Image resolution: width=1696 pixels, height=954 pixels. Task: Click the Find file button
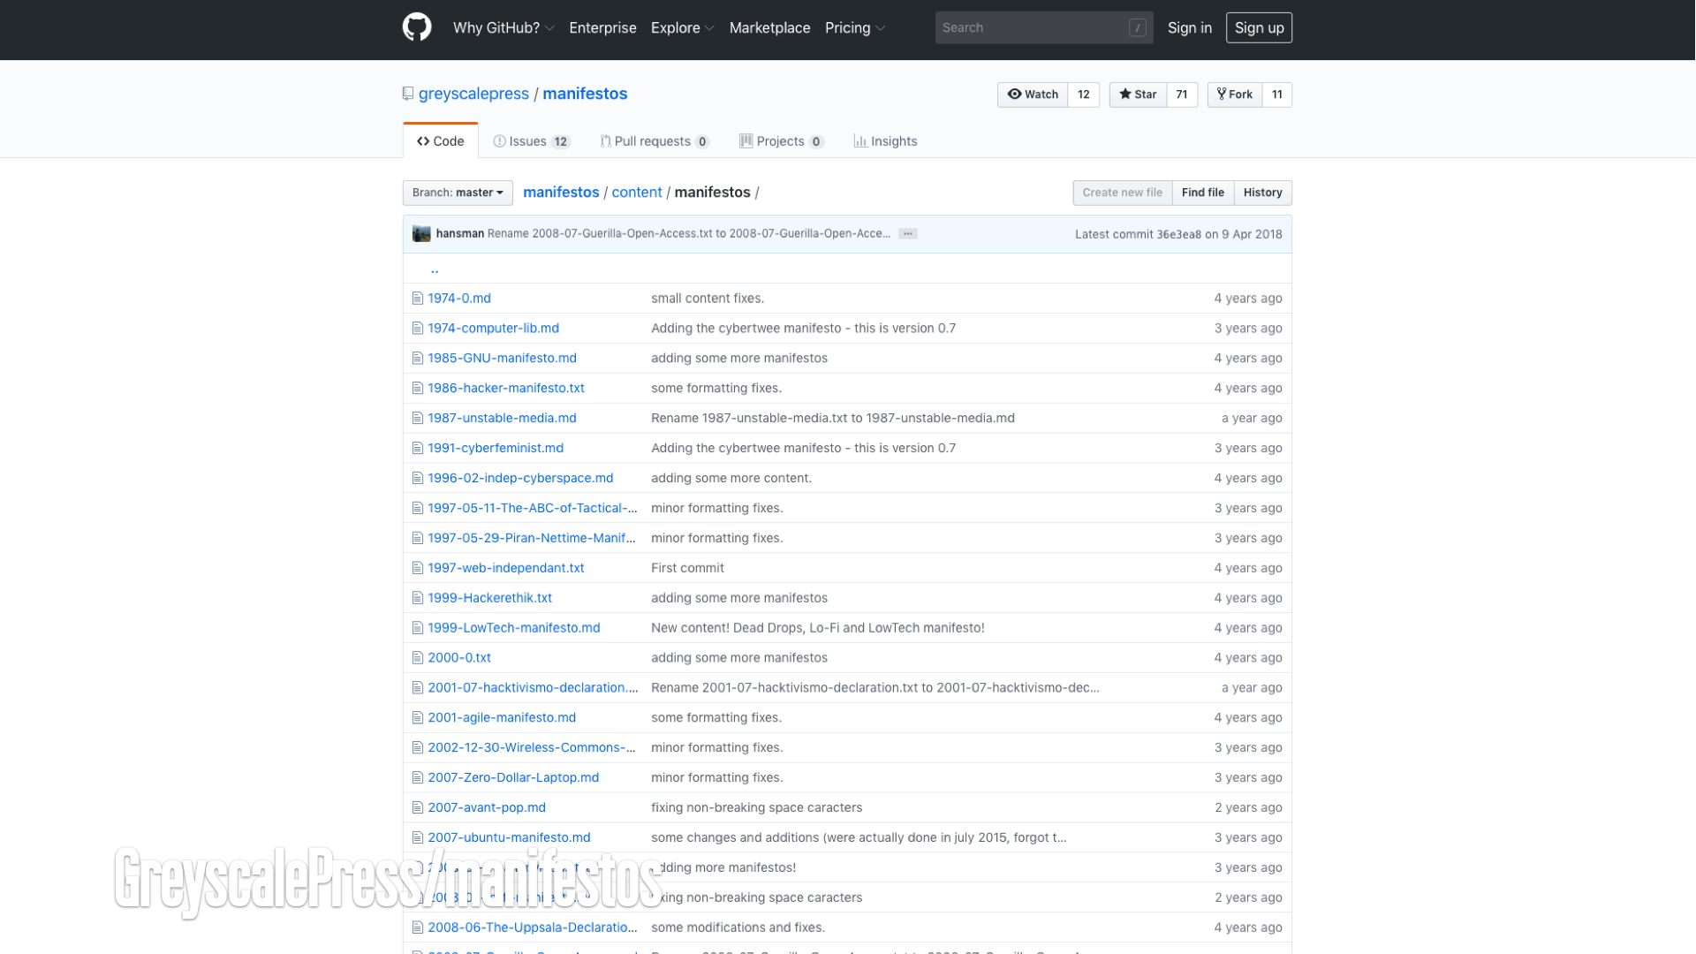coord(1202,193)
